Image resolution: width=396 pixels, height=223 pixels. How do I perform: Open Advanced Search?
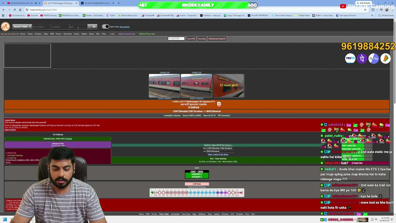217,39
